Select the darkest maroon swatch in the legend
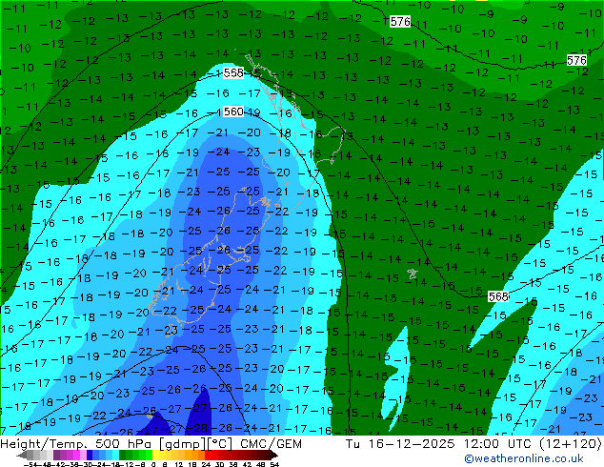 click(x=268, y=455)
